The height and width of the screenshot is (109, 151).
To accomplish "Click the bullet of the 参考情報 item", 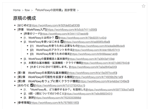I will coord(15,103).
